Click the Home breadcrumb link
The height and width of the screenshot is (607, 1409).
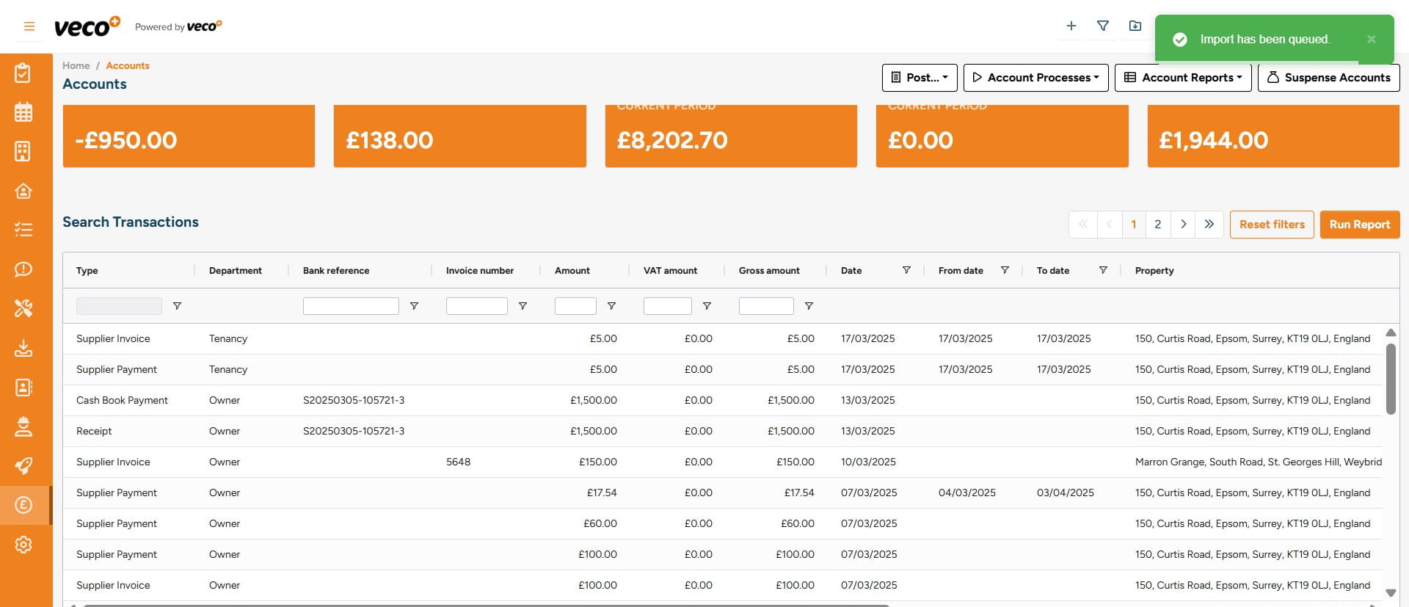click(76, 65)
